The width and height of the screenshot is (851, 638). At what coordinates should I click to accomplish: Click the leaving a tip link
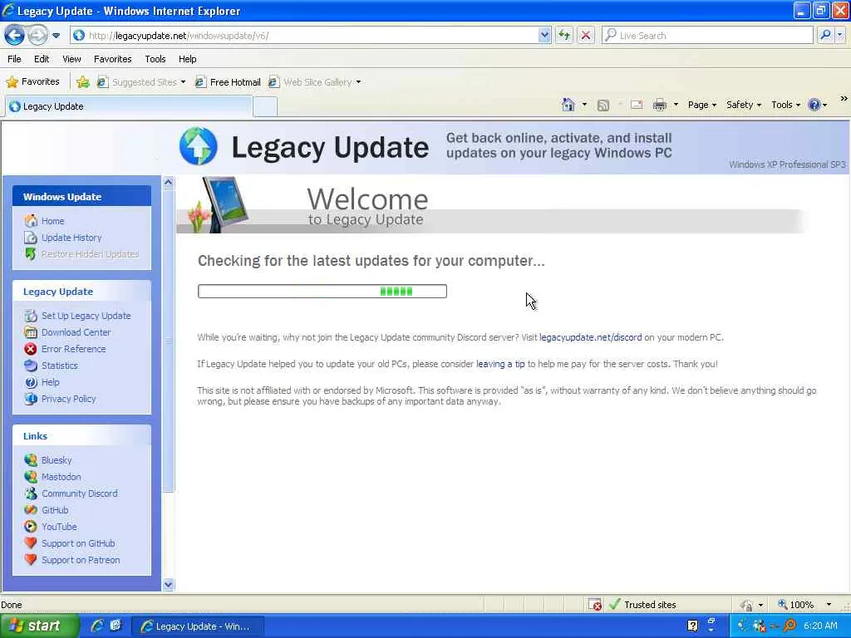click(500, 364)
